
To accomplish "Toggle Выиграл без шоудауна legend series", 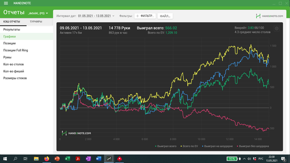I will tap(253, 146).
